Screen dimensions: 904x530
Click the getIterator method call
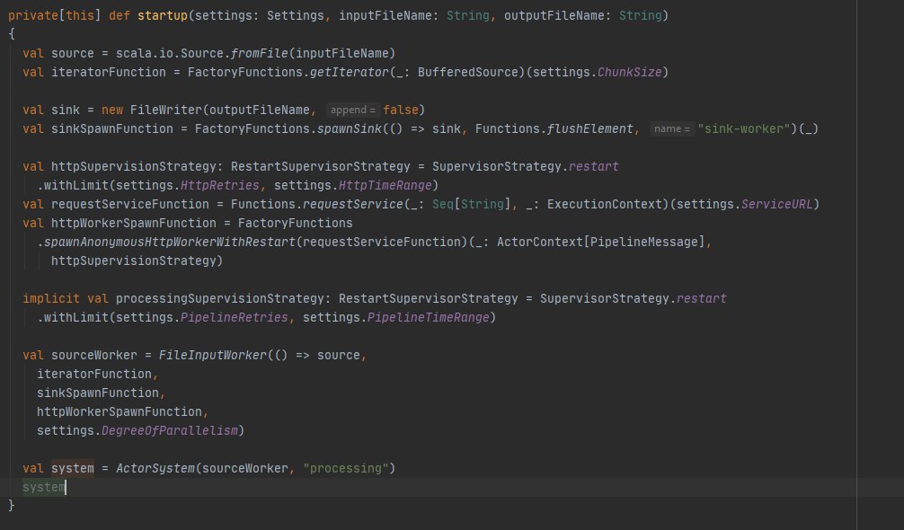click(x=350, y=72)
